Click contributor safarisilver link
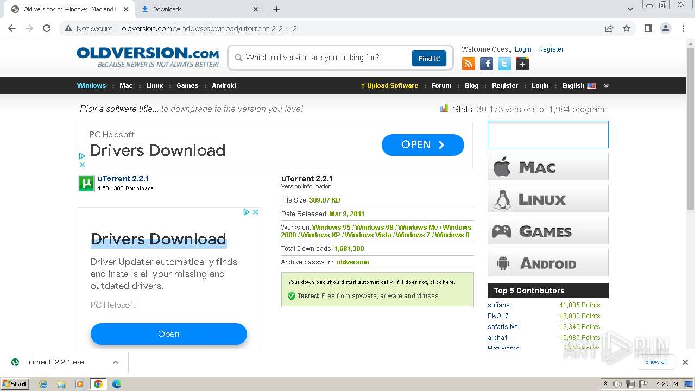The image size is (695, 391). coord(504,327)
